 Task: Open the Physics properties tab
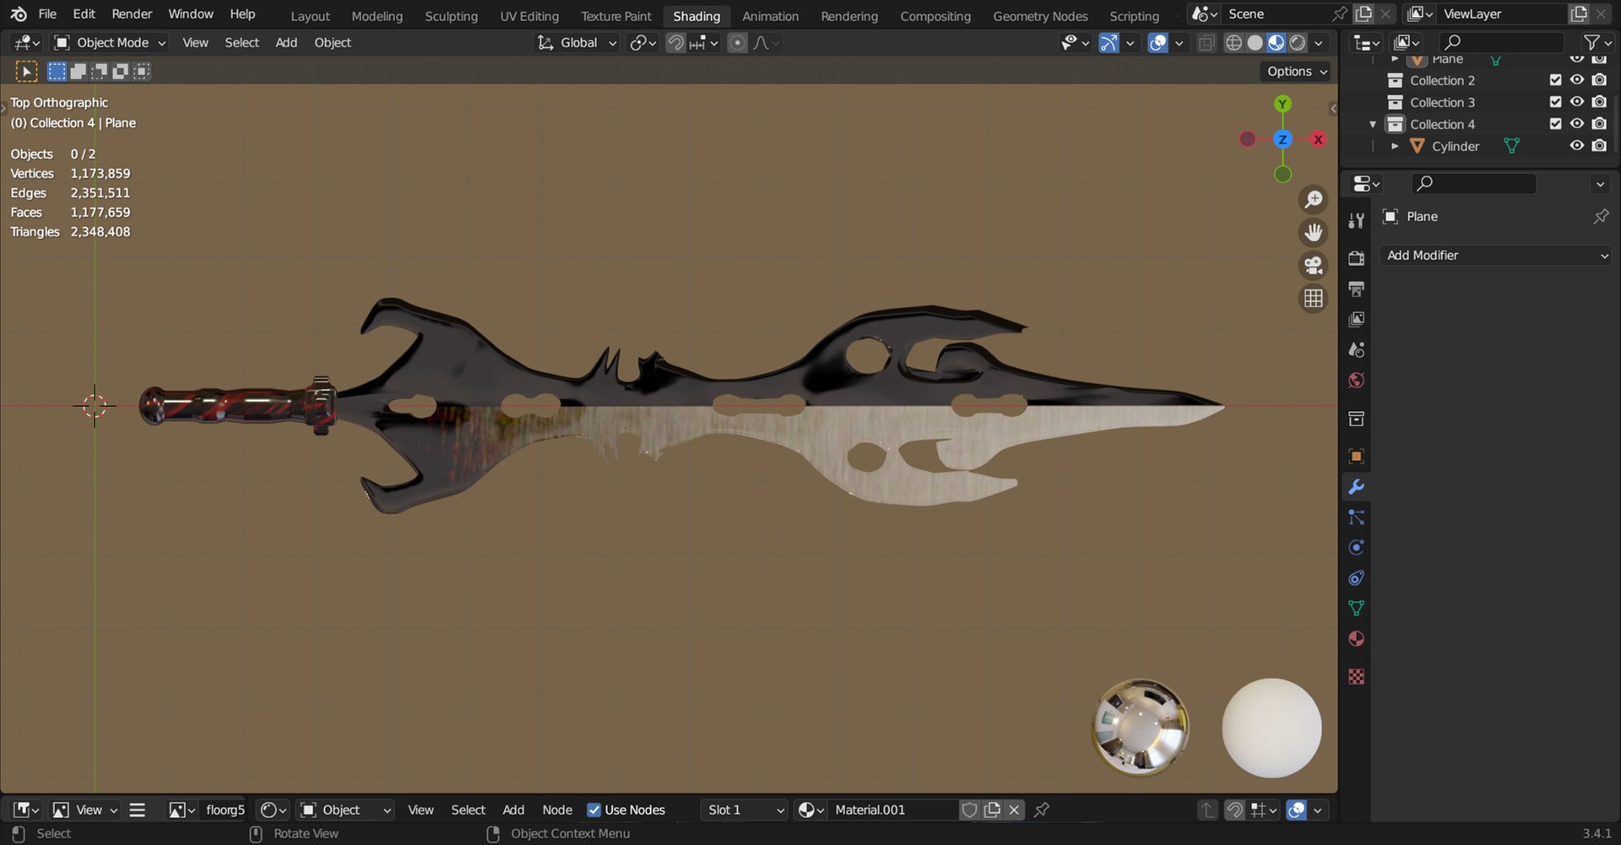pos(1356,547)
